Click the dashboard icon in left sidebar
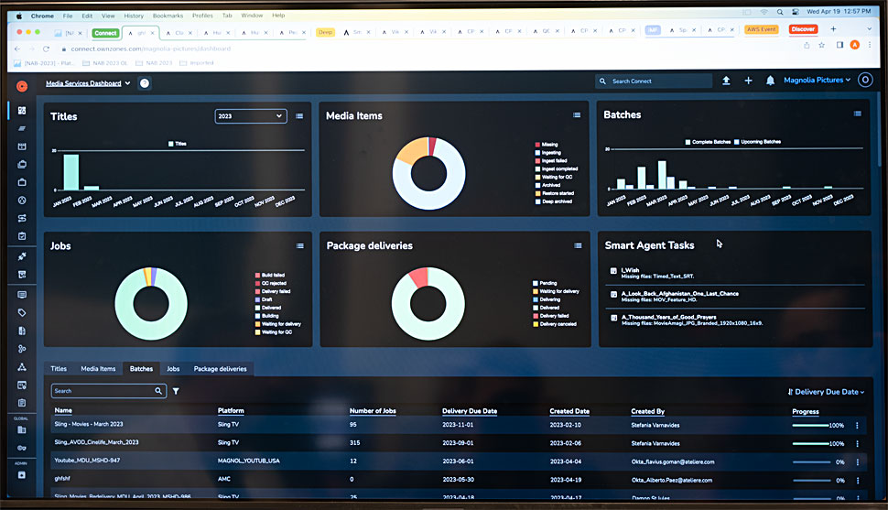 pyautogui.click(x=22, y=111)
